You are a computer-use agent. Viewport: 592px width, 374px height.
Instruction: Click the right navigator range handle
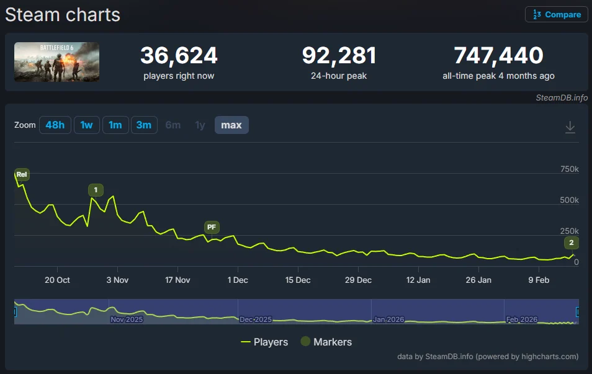pos(578,312)
